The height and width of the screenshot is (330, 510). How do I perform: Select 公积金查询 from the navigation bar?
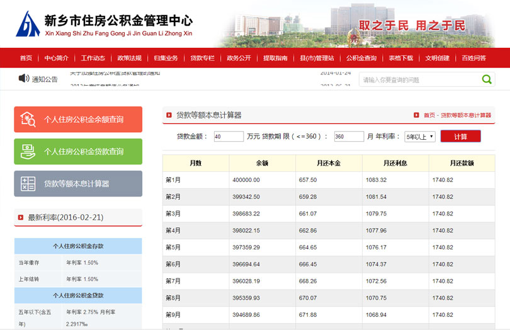[361, 58]
